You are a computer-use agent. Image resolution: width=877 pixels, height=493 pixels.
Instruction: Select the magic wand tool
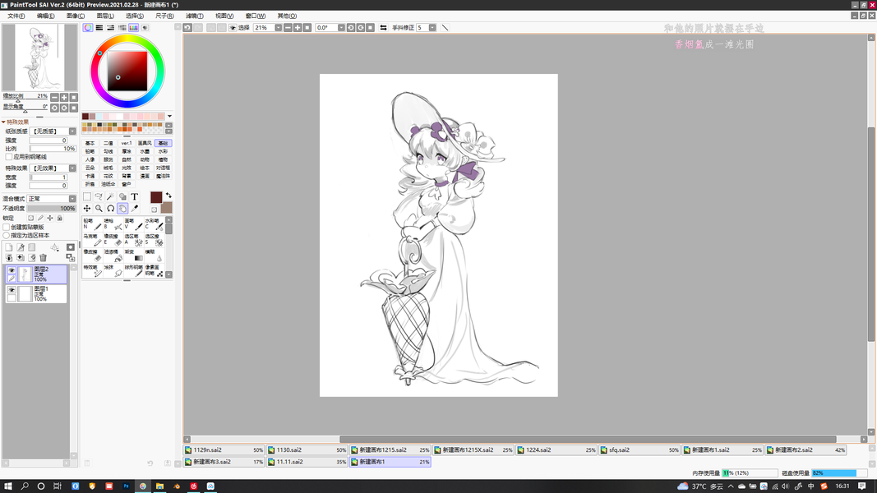point(111,196)
